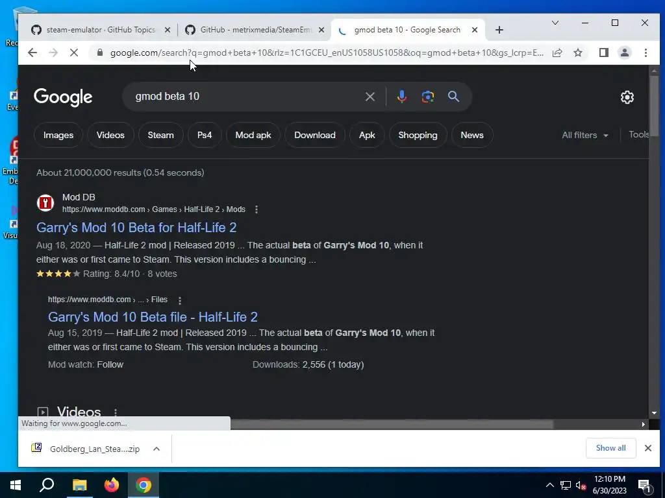Open three-dot menu beside Mod DB result URL
Viewport: 665px width, 498px height.
(x=256, y=209)
